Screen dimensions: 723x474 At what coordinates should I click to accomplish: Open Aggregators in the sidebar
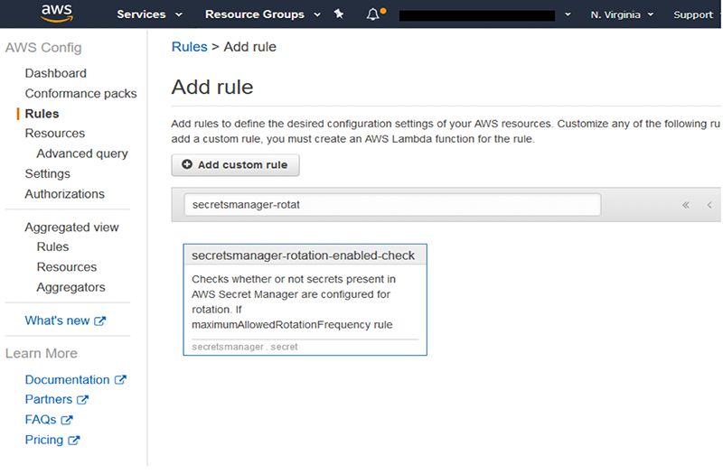[70, 288]
